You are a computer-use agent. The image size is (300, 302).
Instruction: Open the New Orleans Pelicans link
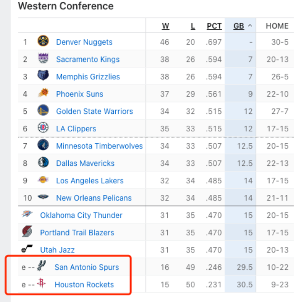pyautogui.click(x=94, y=198)
